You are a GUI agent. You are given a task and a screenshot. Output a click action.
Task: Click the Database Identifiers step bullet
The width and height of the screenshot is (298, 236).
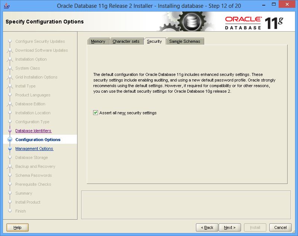(10, 131)
